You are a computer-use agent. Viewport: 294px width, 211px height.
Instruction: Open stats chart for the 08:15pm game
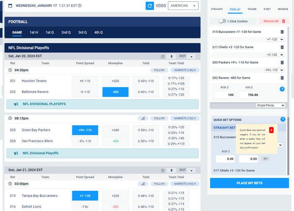143,118
